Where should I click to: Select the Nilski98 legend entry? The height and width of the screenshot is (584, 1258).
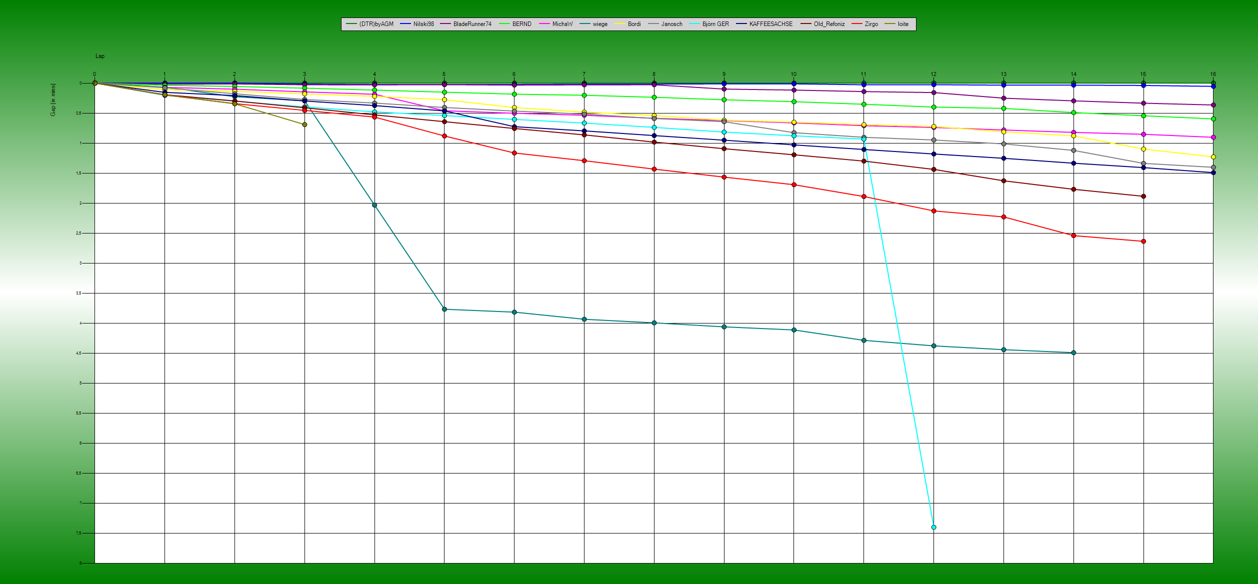pyautogui.click(x=417, y=24)
